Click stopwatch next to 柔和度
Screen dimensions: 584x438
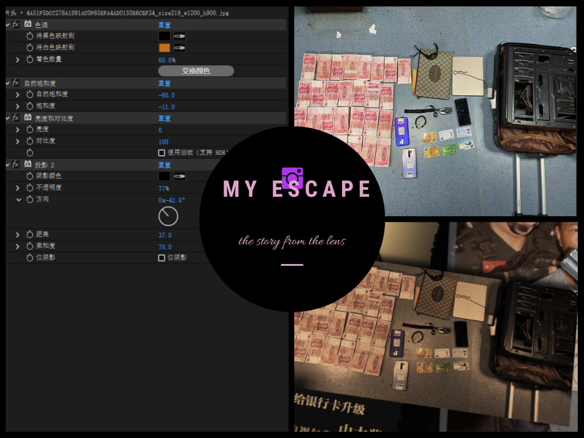(30, 246)
